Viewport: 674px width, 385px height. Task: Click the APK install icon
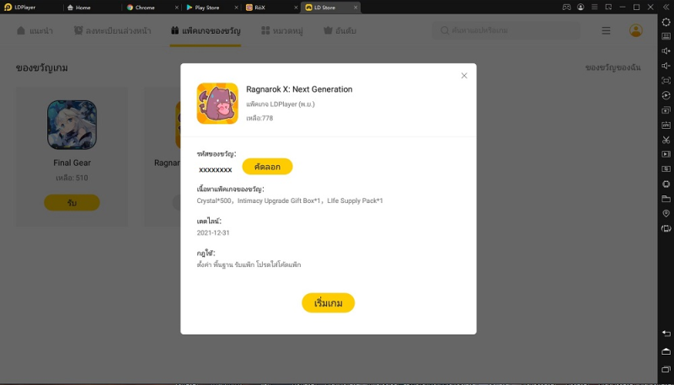(666, 125)
